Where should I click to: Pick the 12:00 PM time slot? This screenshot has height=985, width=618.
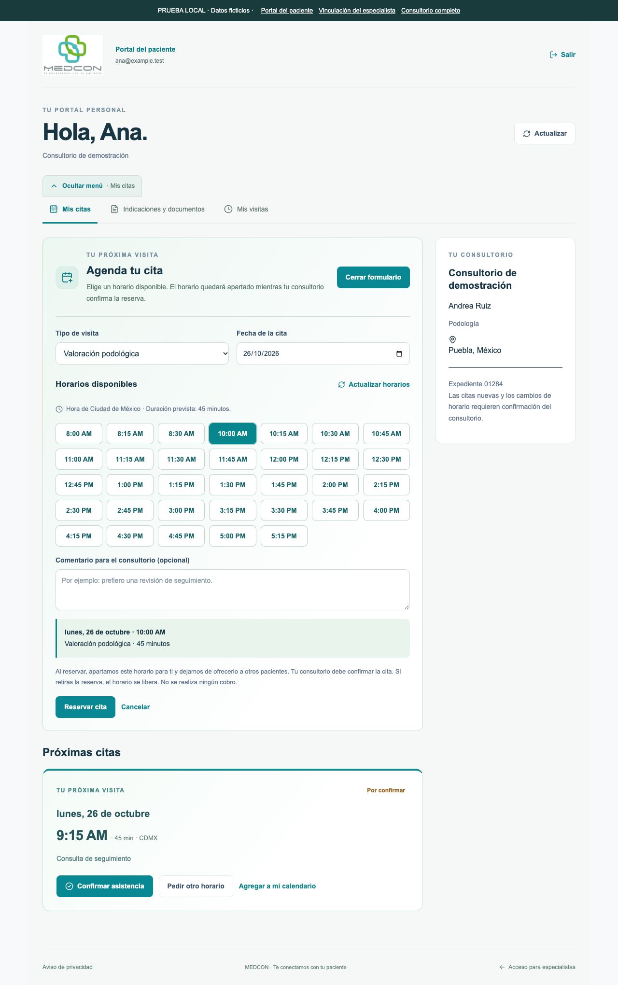(284, 459)
